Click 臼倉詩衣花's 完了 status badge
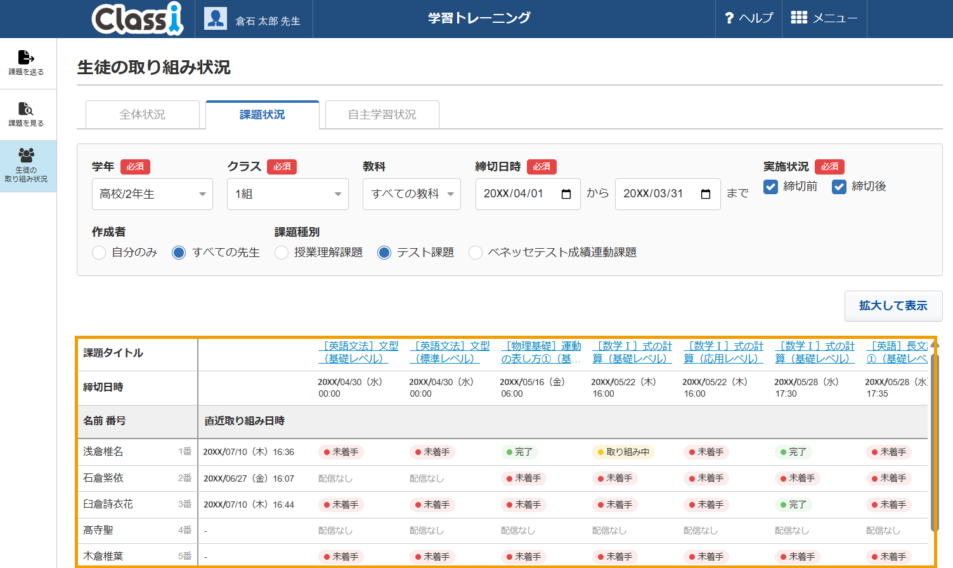Image resolution: width=953 pixels, height=568 pixels. click(x=793, y=505)
